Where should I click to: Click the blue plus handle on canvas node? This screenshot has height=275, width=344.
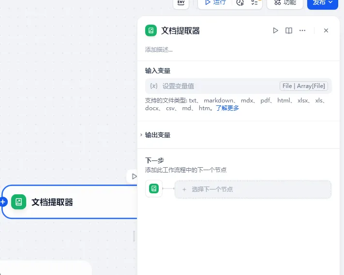(x=3, y=202)
